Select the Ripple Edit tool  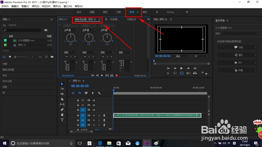tap(62, 94)
